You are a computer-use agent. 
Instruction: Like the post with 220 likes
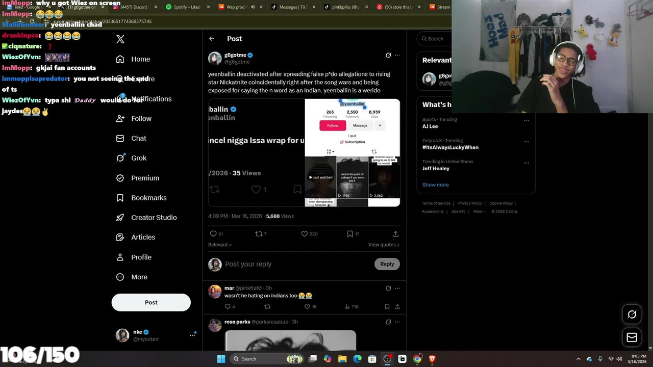click(304, 233)
